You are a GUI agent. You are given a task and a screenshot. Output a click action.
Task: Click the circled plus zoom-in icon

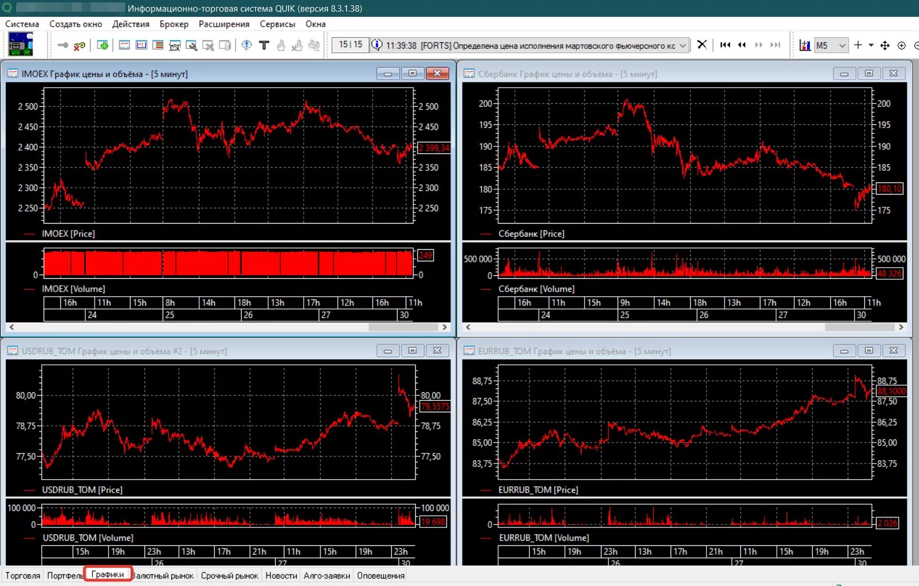pyautogui.click(x=902, y=45)
